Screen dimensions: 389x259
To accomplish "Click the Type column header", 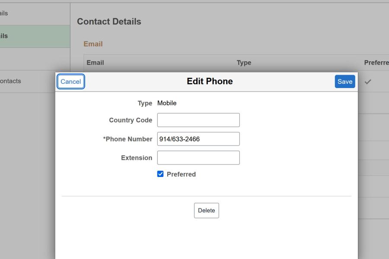I will click(244, 63).
